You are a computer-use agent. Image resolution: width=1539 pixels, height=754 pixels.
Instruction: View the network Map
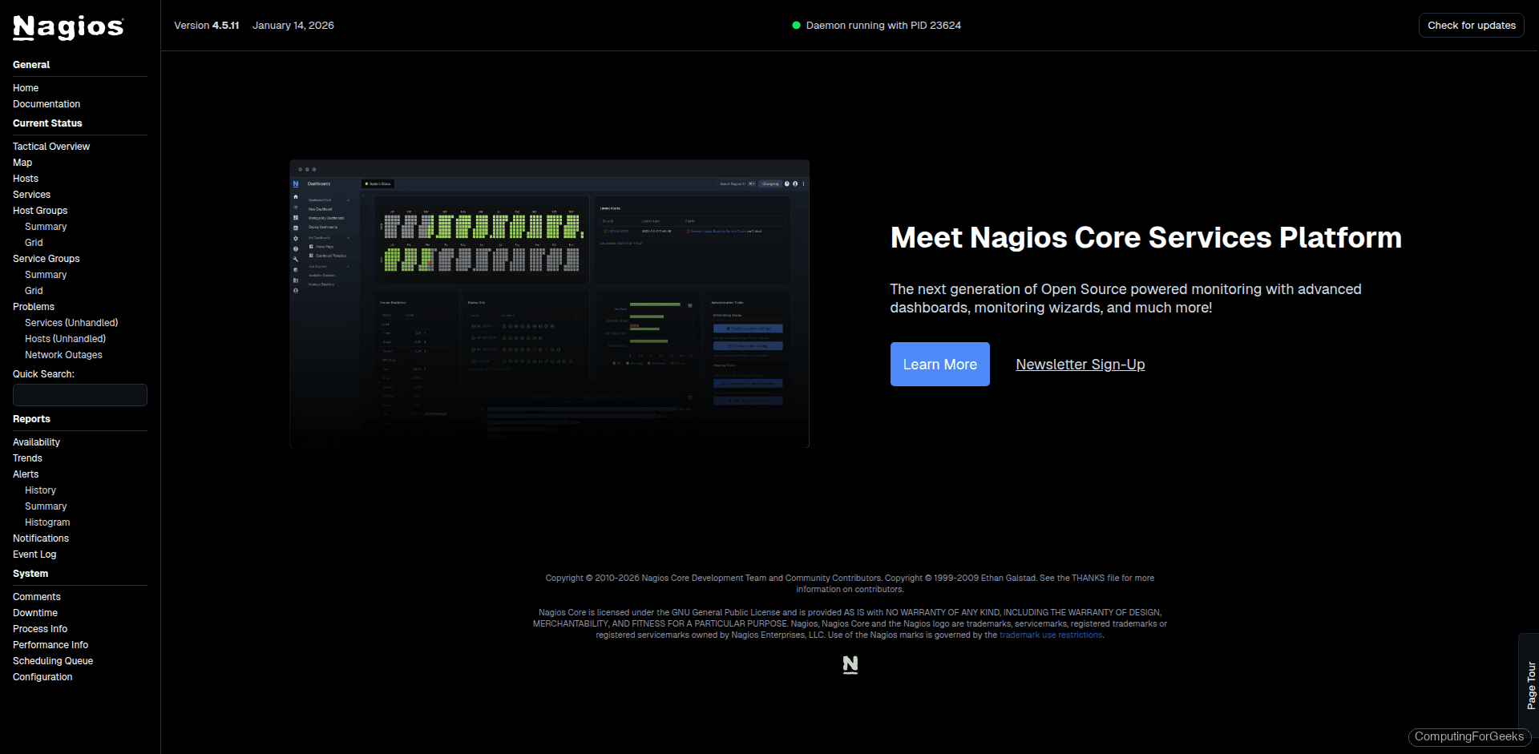22,162
